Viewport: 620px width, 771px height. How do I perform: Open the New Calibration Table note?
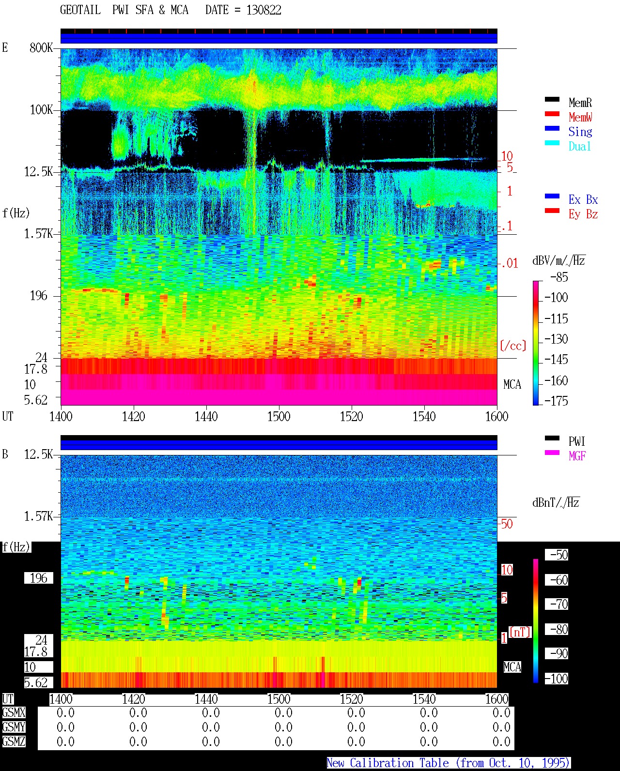click(x=449, y=763)
